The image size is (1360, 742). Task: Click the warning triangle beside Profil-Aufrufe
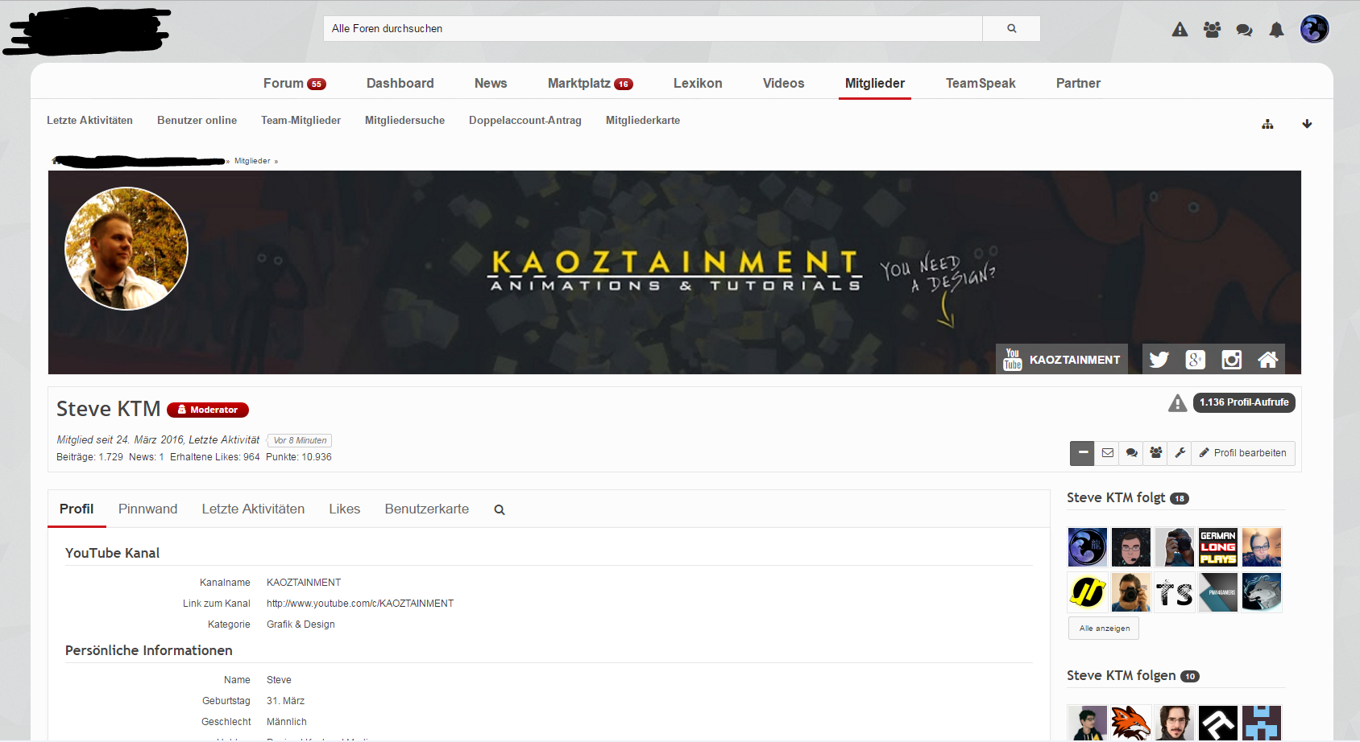point(1178,402)
